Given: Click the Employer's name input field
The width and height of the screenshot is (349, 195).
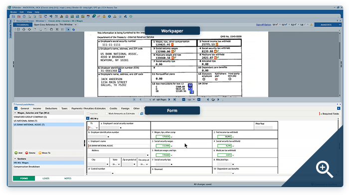Looking at the screenshot, I should click(x=119, y=146).
